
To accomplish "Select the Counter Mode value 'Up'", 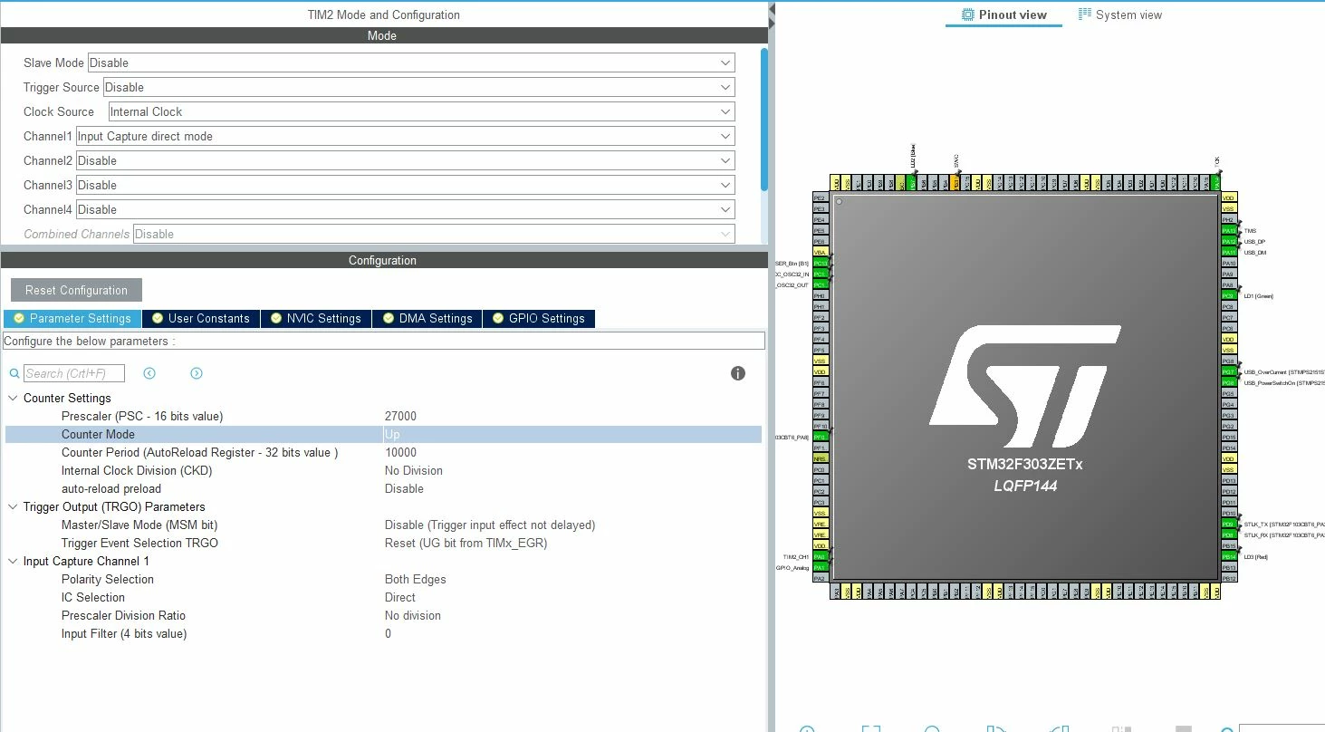I will coord(392,434).
